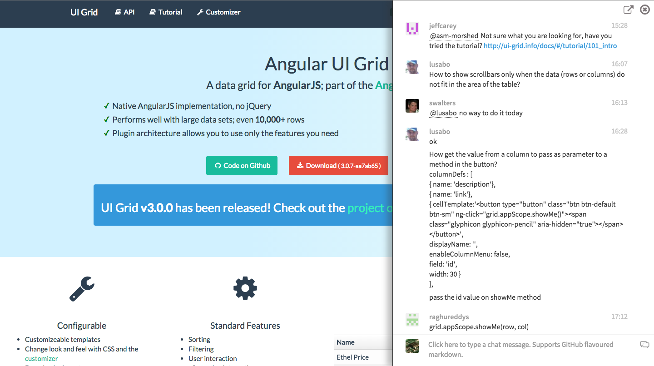Screen dimensions: 654x366
Task: Open the API menu item in navbar
Action: 124,12
